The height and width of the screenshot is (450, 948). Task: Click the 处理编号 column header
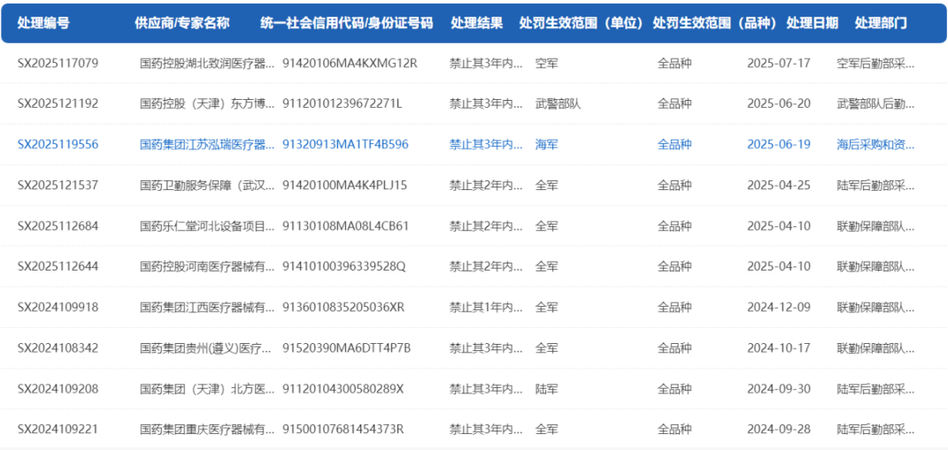[44, 23]
